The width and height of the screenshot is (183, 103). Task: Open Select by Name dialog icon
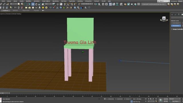click(x=22, y=4)
